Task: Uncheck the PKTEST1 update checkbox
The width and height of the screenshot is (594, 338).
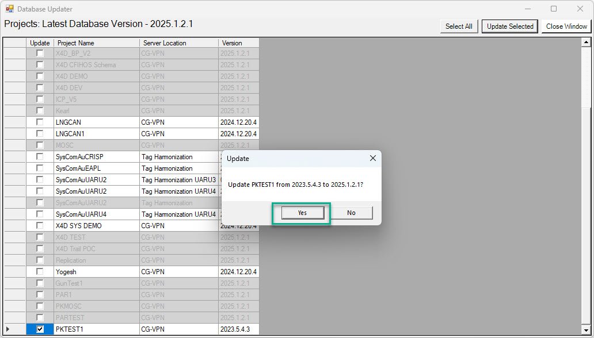Action: click(x=40, y=329)
